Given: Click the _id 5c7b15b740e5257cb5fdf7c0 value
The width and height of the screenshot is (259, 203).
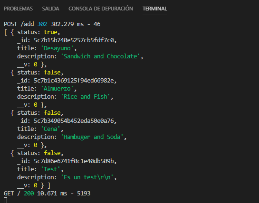Looking at the screenshot, I should click(x=74, y=40).
